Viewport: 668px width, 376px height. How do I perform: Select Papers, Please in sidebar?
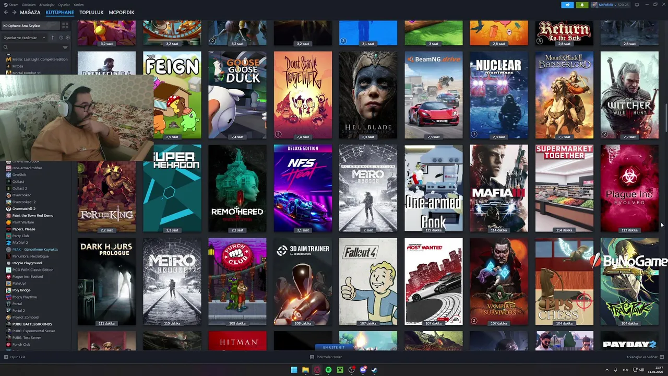(x=24, y=229)
